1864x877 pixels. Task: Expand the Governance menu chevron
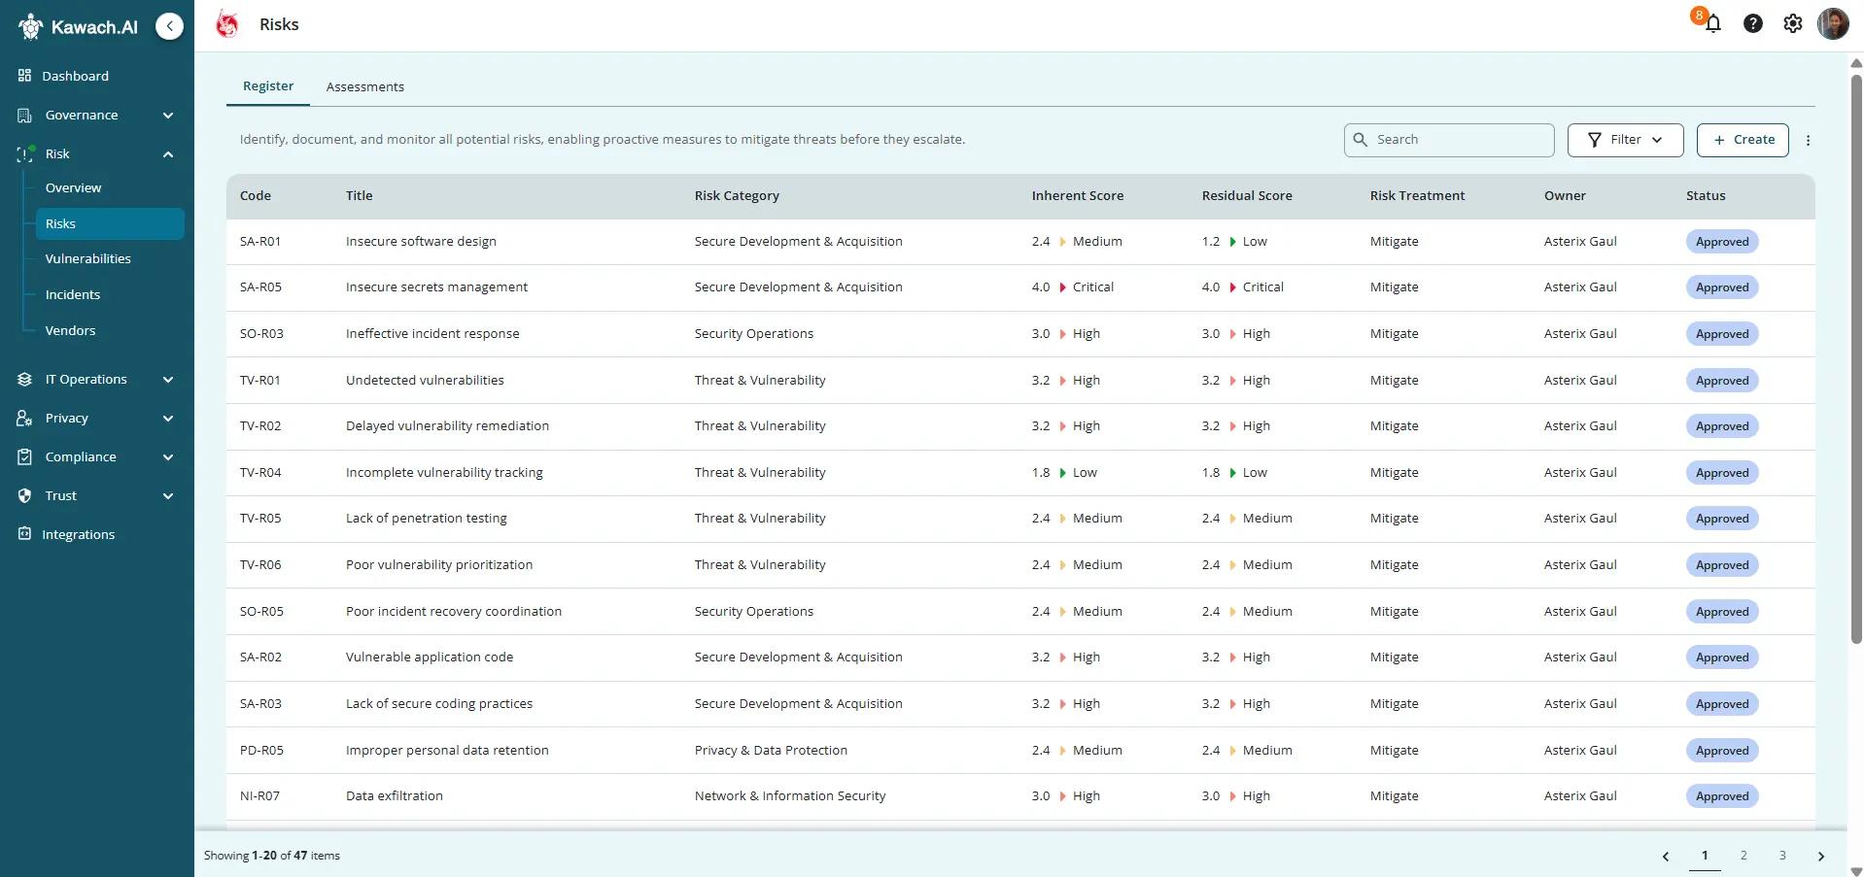tap(168, 116)
